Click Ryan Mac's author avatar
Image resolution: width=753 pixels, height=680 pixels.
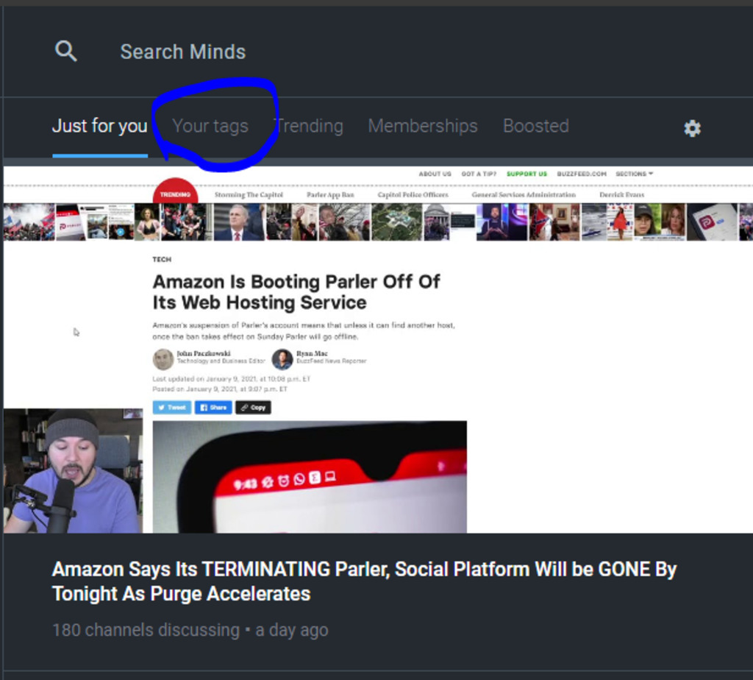click(x=282, y=359)
